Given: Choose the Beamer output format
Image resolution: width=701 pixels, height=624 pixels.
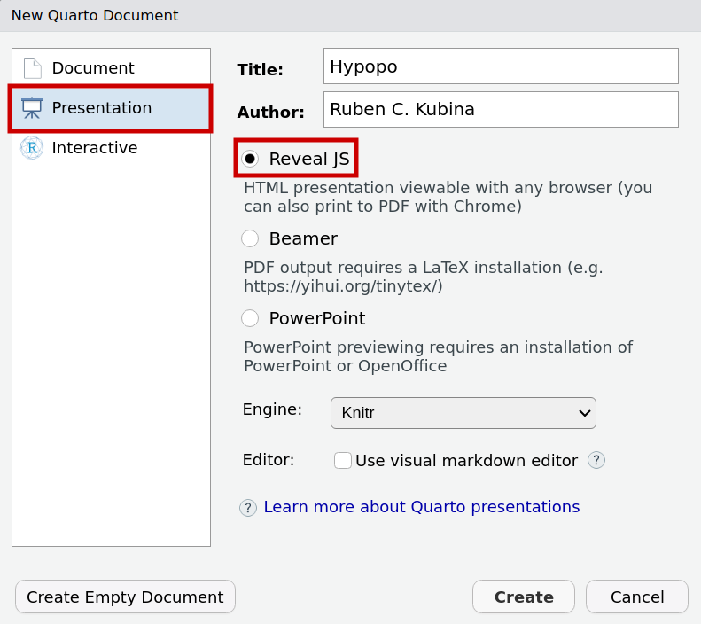Looking at the screenshot, I should pos(251,238).
